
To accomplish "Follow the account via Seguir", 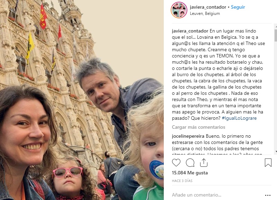I will pyautogui.click(x=238, y=7).
